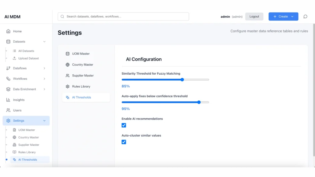Screen dimensions: 315x177
Task: Expand the Workflows sidebar section
Action: click(44, 79)
